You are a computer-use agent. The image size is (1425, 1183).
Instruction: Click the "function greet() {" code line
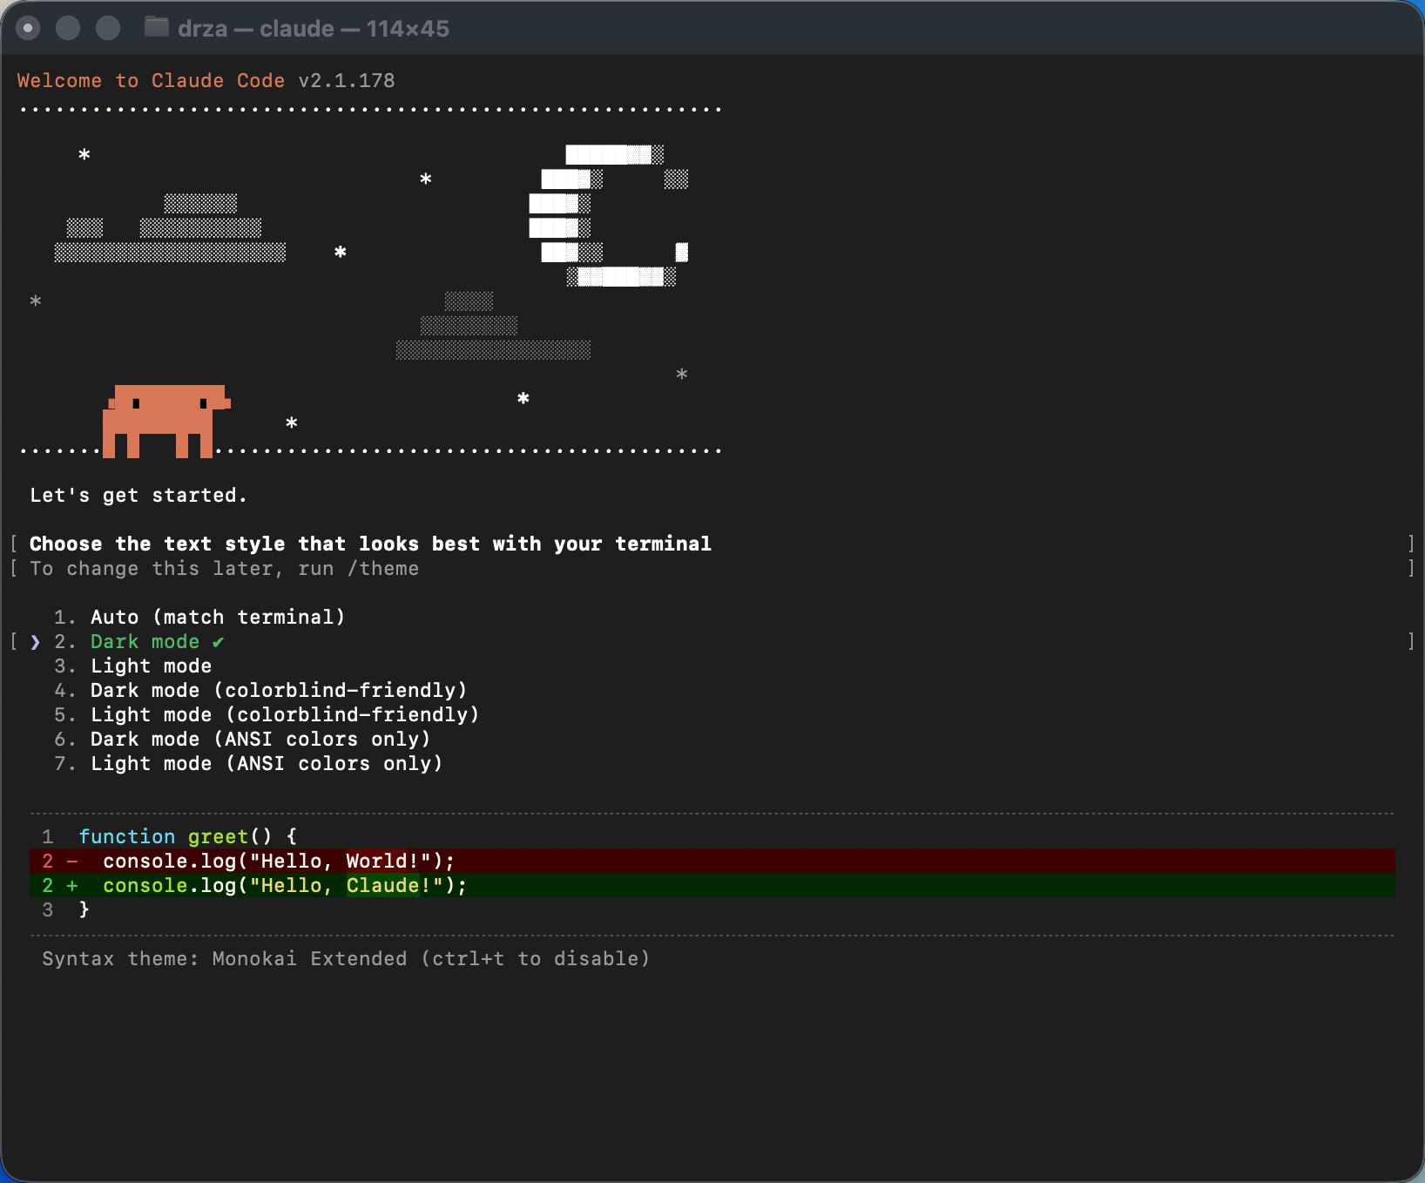[x=188, y=837]
